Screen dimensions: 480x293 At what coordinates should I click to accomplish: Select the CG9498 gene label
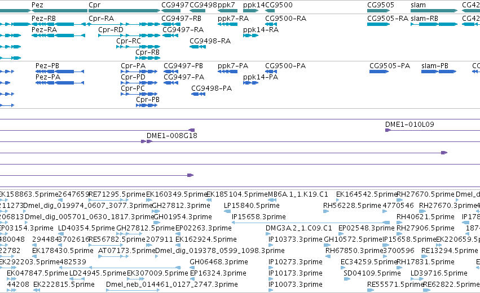203,5
